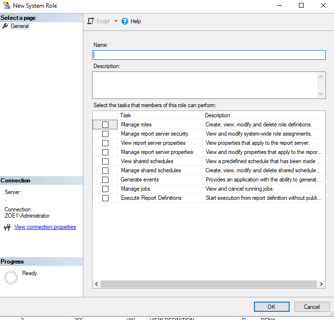Click the connection properties plug icon
Image resolution: width=334 pixels, height=320 pixels.
pyautogui.click(x=7, y=227)
